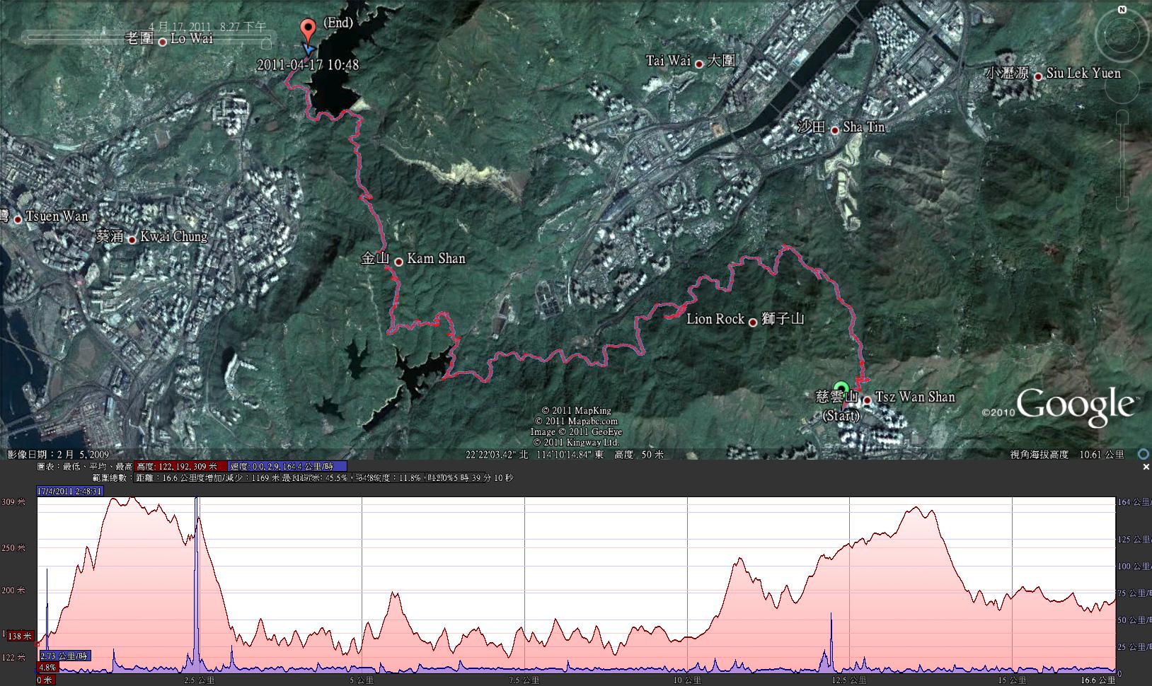Image resolution: width=1152 pixels, height=686 pixels.
Task: Toggle the red elevation (高度) chart series
Action: (x=181, y=466)
